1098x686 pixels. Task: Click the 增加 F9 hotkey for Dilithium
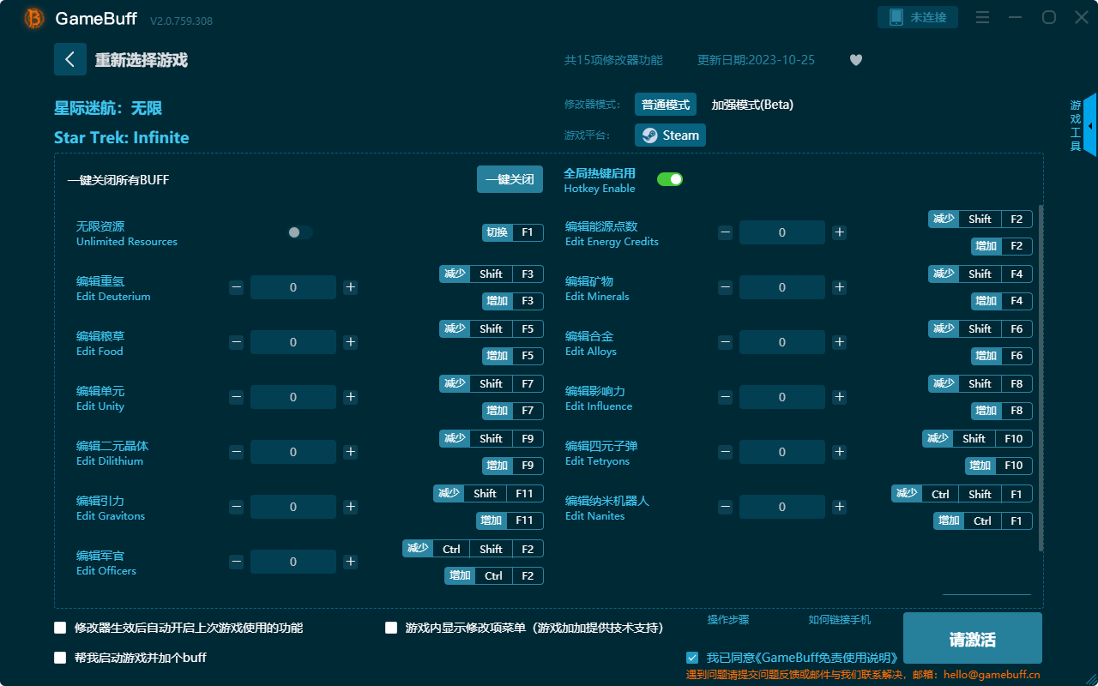pyautogui.click(x=513, y=466)
